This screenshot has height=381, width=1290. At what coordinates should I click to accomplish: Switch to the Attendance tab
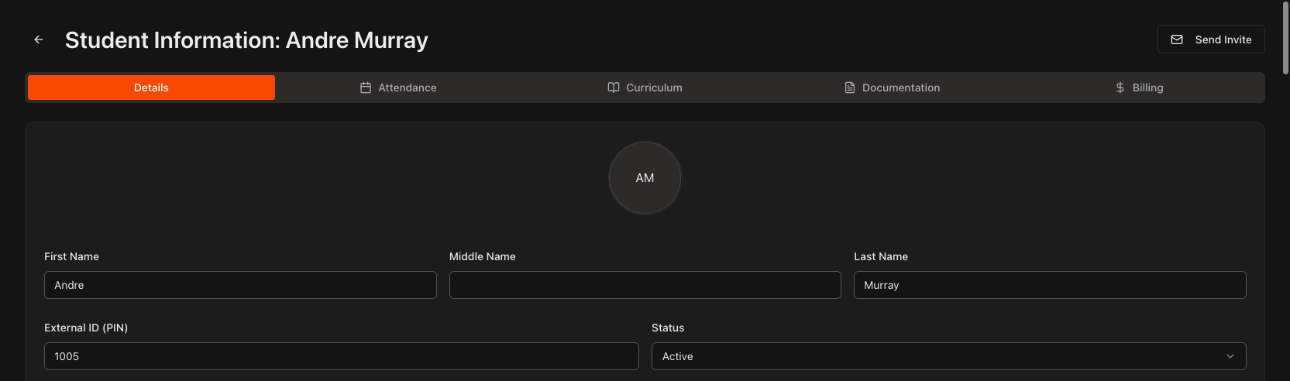(x=398, y=88)
